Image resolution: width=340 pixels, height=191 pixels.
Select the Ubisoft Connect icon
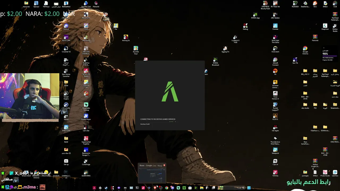(x=275, y=61)
